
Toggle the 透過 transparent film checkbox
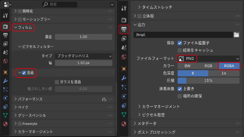tap(24, 73)
